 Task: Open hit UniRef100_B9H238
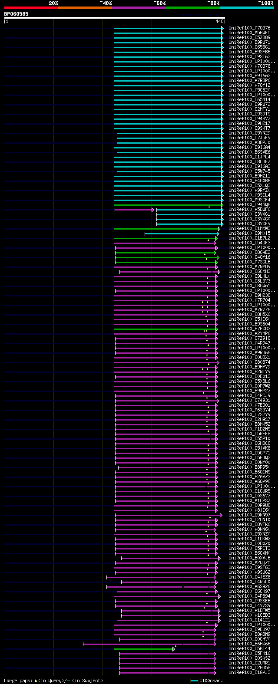coord(249,296)
